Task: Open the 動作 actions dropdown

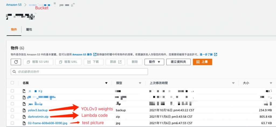Action: click(154, 62)
